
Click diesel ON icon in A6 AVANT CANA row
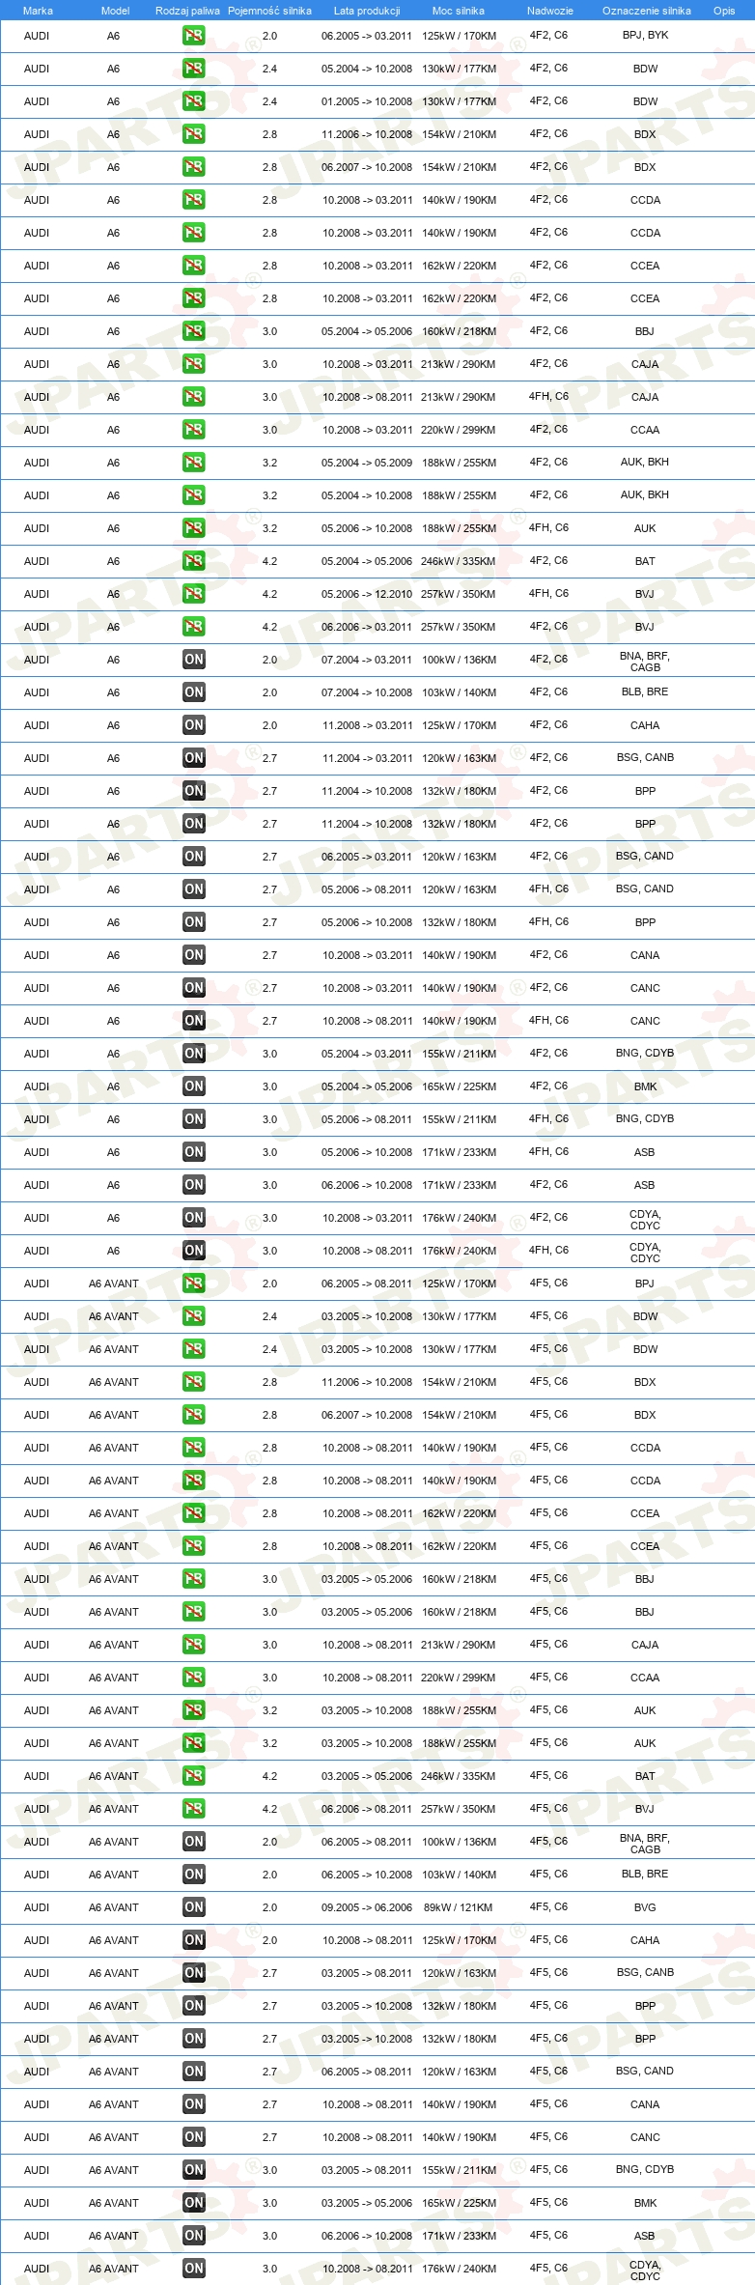[194, 2104]
